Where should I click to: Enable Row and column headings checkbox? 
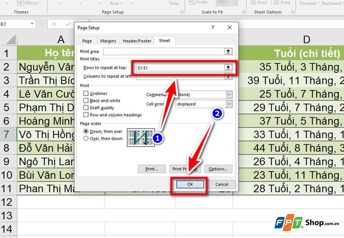pos(86,115)
